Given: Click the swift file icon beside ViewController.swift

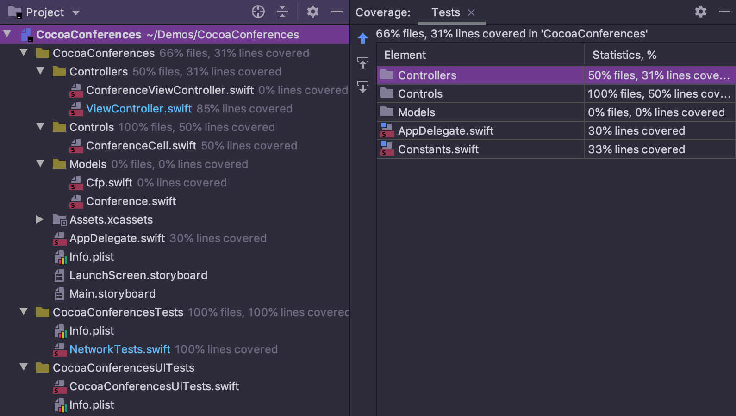Looking at the screenshot, I should 76,109.
